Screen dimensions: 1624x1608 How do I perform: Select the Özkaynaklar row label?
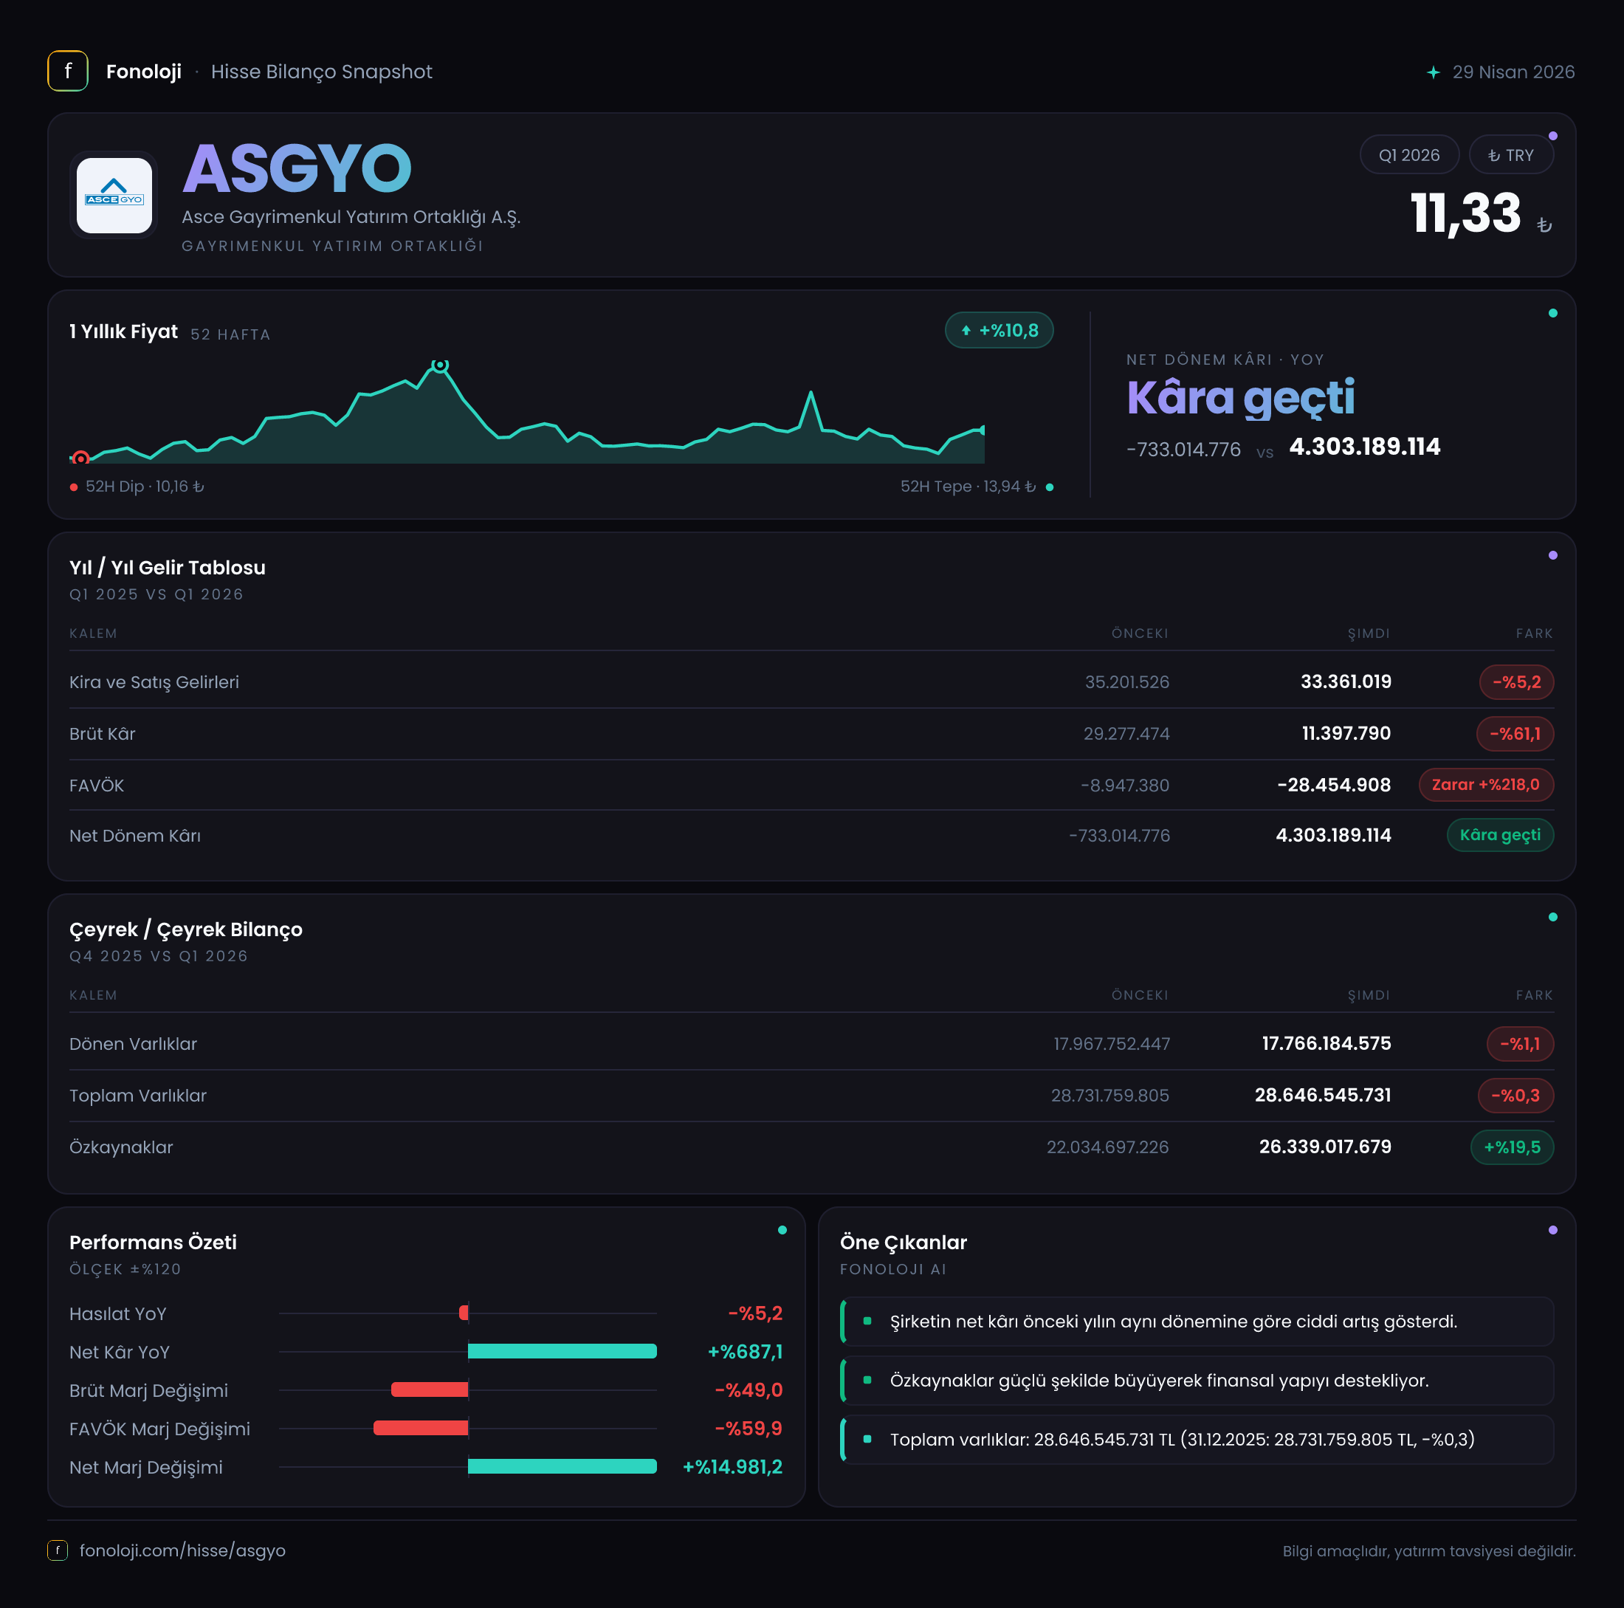point(121,1147)
